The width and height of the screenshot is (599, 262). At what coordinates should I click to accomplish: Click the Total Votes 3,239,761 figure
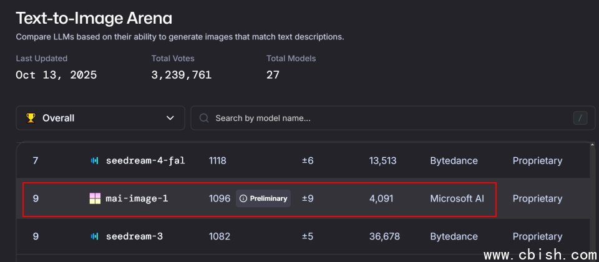coord(181,75)
